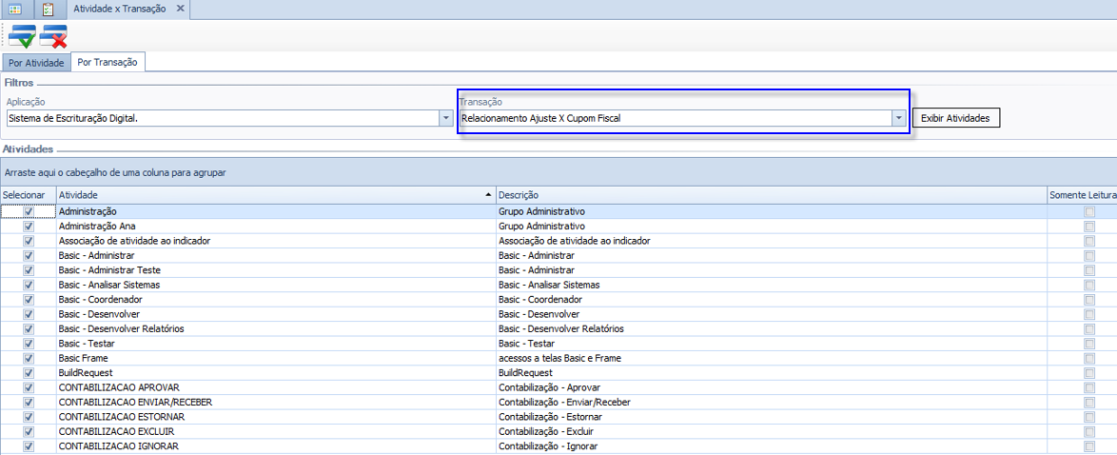Click the Somente Leitura column header
Screen dimensions: 1117x455
click(x=1082, y=194)
